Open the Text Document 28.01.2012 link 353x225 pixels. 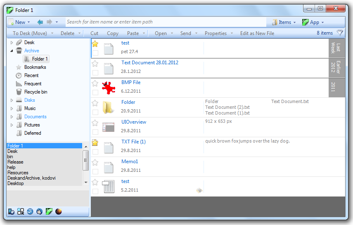[150, 63]
